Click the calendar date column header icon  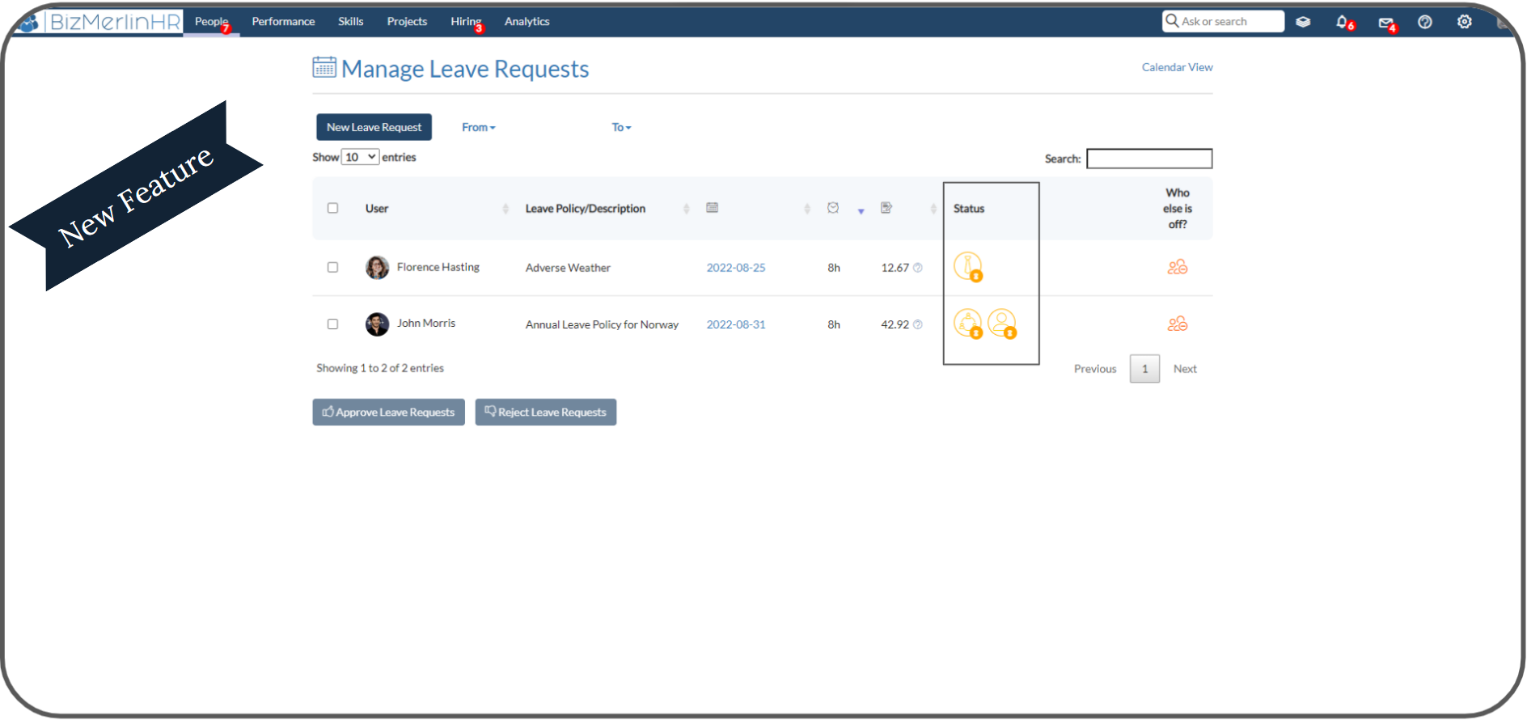(x=712, y=208)
